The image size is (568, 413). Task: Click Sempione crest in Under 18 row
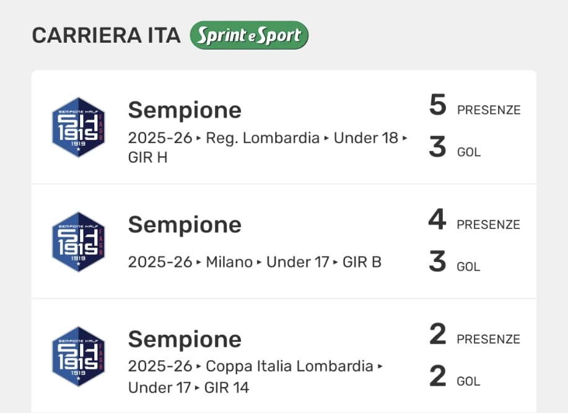point(78,127)
